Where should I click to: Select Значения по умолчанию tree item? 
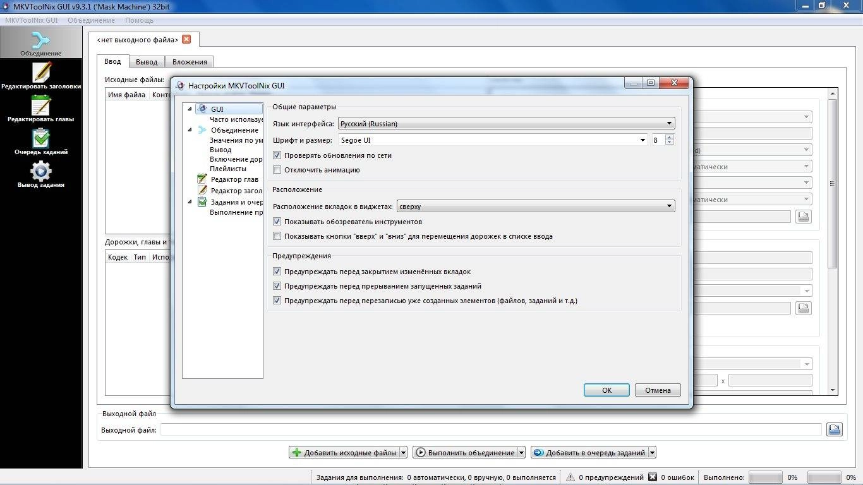point(236,140)
